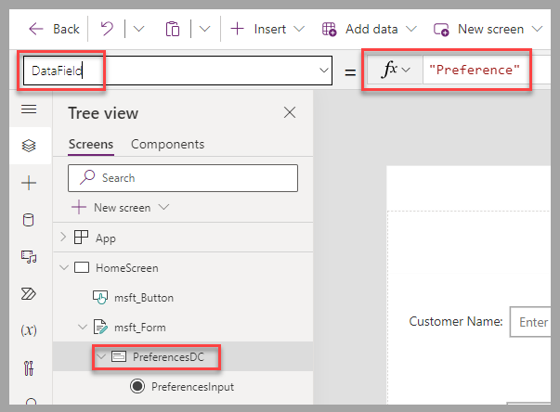This screenshot has height=412, width=560.
Task: Open the Advanced tools icon in sidebar
Action: 29,368
